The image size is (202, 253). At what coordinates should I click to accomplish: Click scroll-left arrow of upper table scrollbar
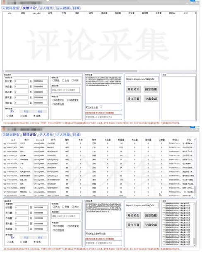pos(4,71)
